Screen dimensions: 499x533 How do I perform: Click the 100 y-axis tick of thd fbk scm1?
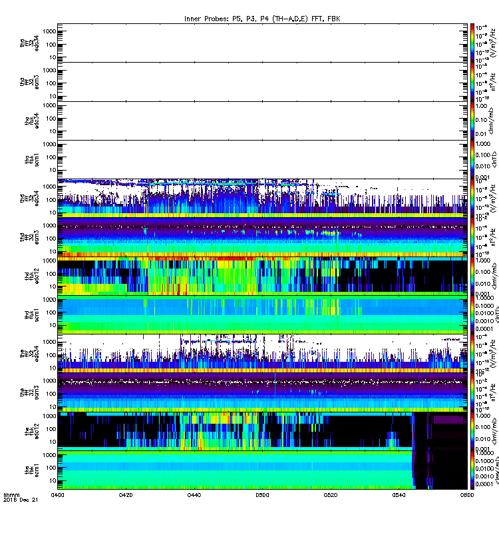[x=51, y=312]
